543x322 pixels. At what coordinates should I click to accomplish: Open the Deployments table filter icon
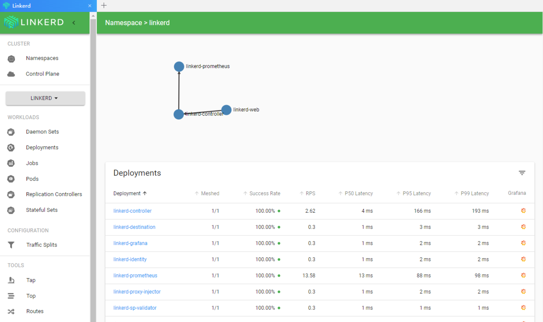(x=522, y=173)
